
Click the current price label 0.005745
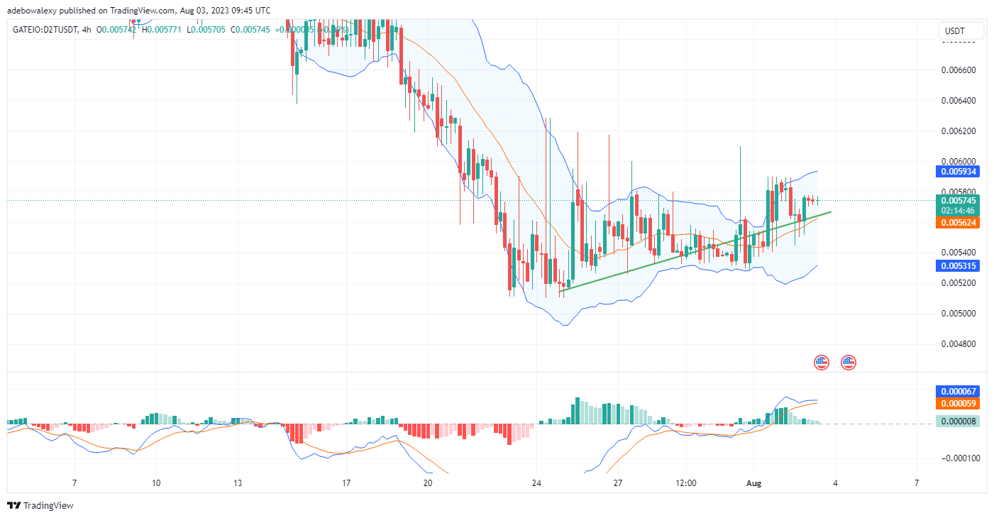pos(959,200)
